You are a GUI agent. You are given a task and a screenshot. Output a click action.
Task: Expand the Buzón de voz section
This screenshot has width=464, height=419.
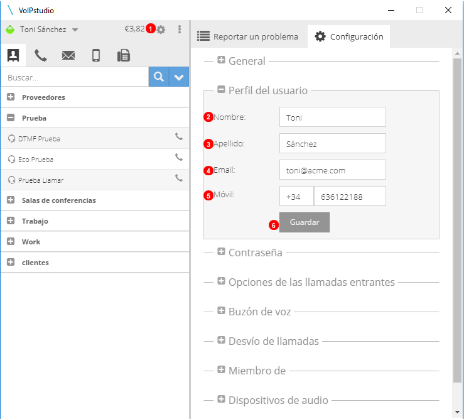click(x=221, y=310)
